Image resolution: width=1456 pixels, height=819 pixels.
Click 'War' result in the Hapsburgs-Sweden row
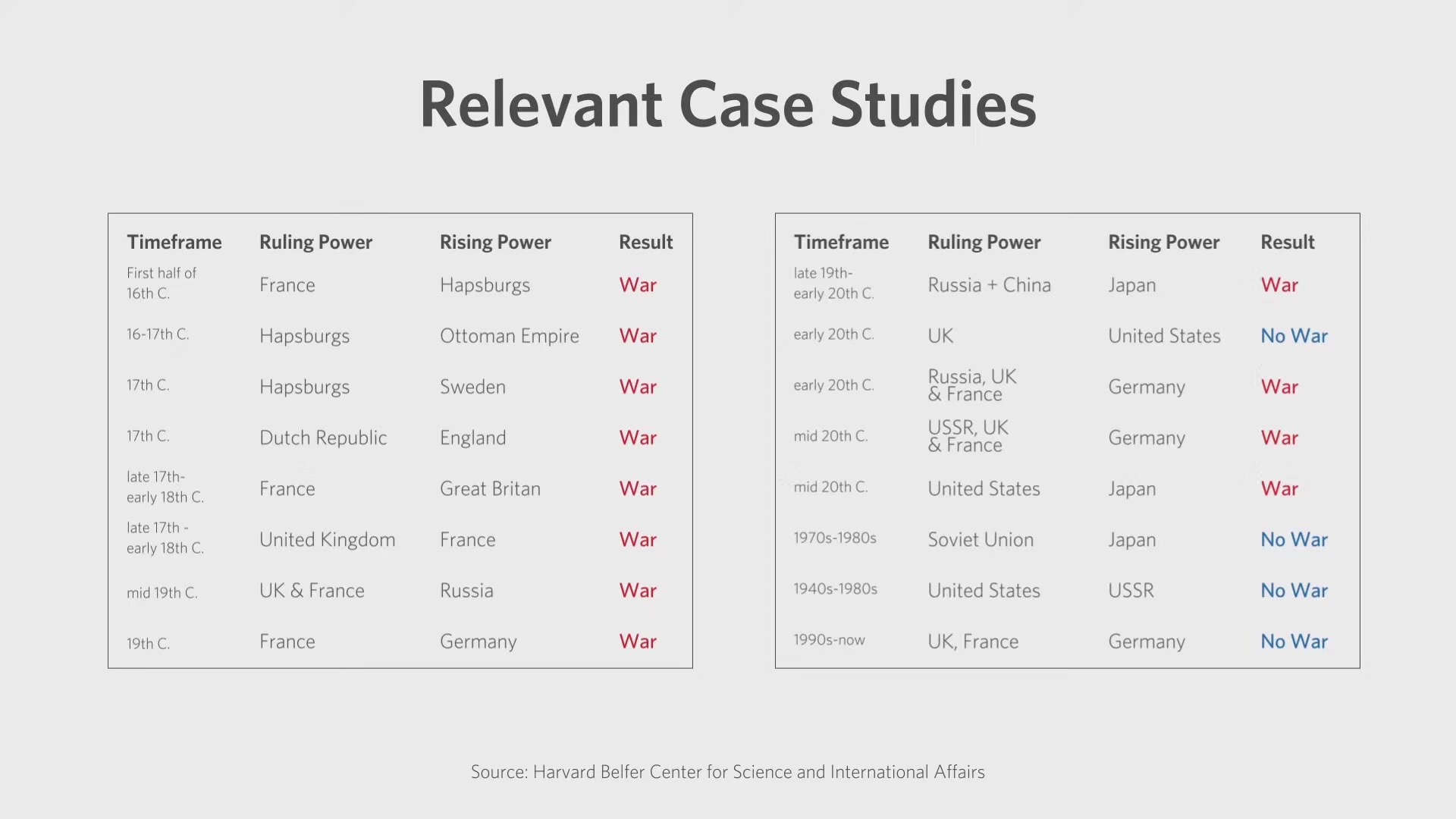638,387
